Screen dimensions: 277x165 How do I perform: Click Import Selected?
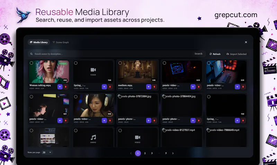pos(236,54)
